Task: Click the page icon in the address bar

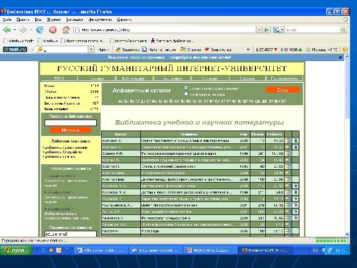Action: click(x=77, y=30)
